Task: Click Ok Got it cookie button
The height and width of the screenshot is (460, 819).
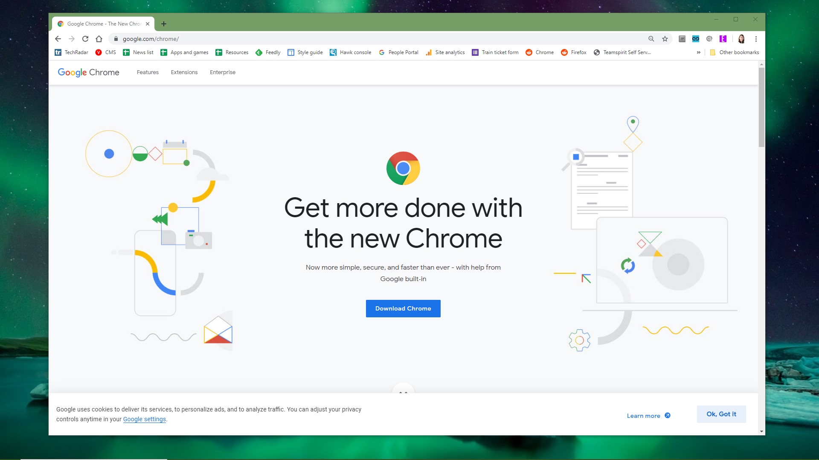Action: pyautogui.click(x=721, y=414)
